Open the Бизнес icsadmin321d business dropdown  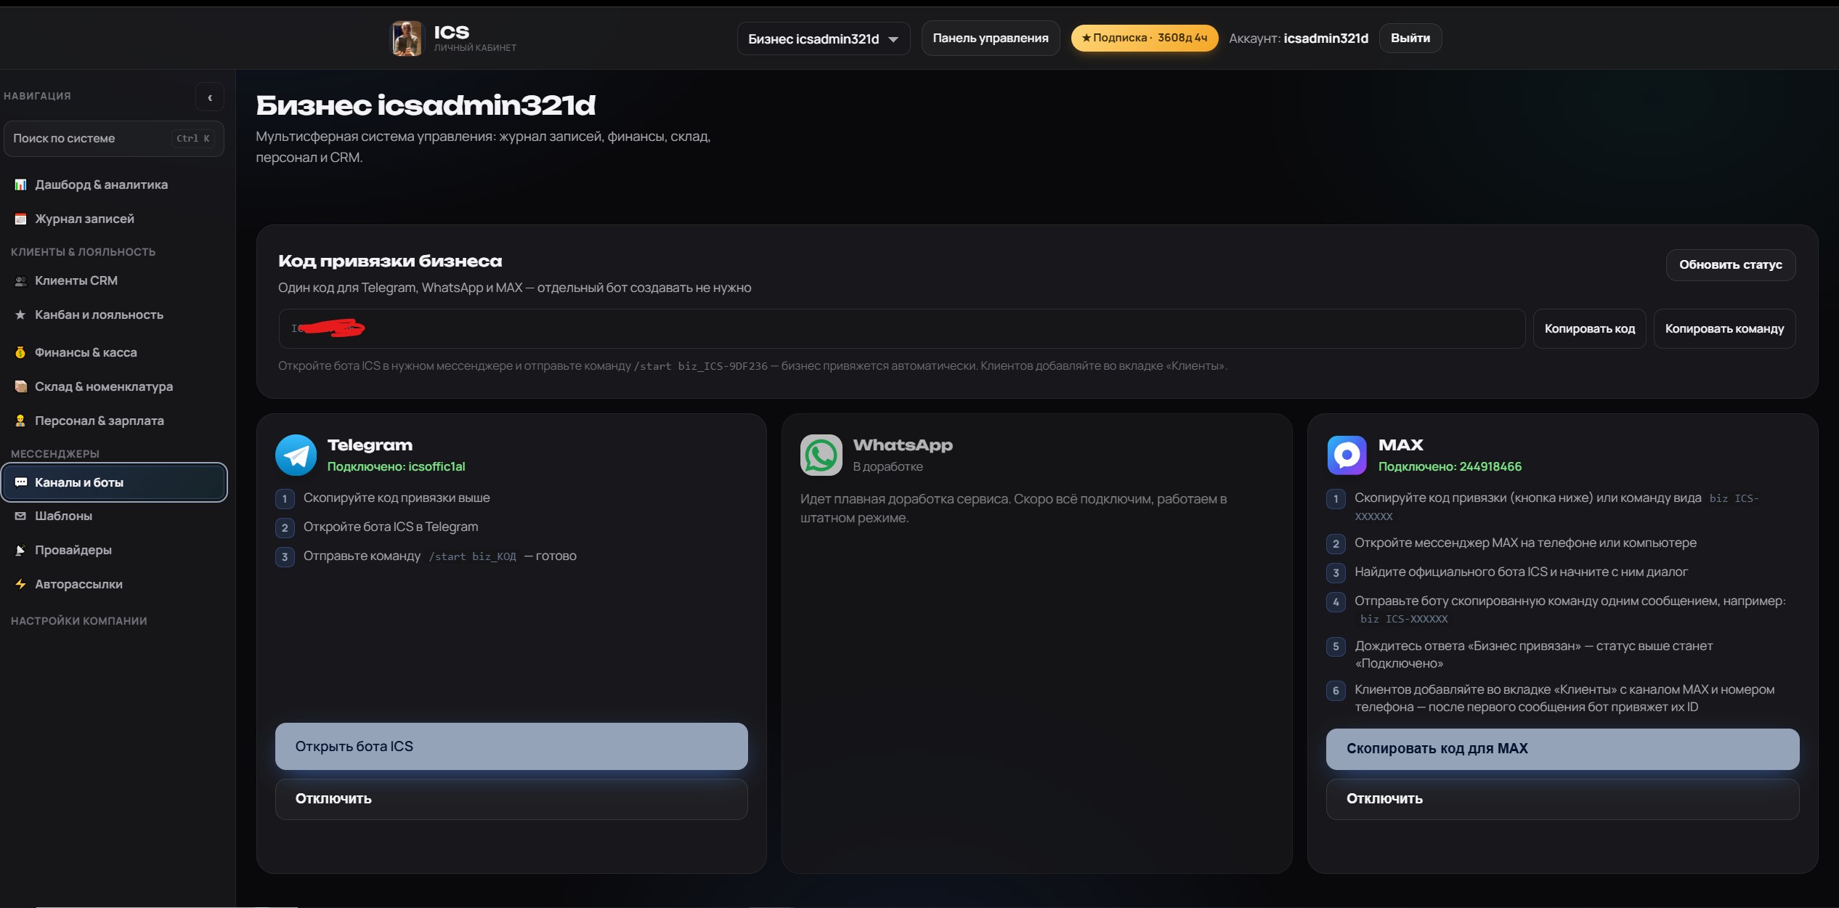[823, 38]
